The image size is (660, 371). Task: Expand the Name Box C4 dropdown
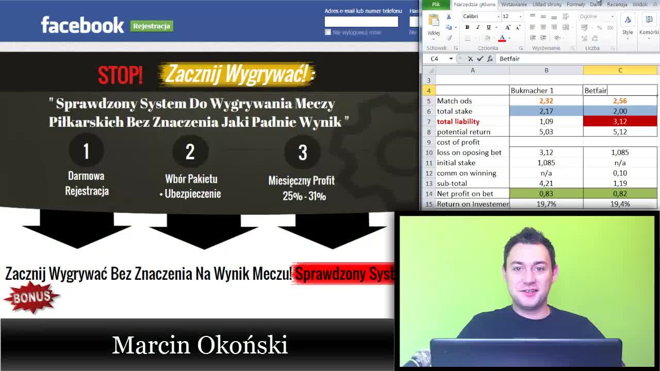pyautogui.click(x=451, y=59)
